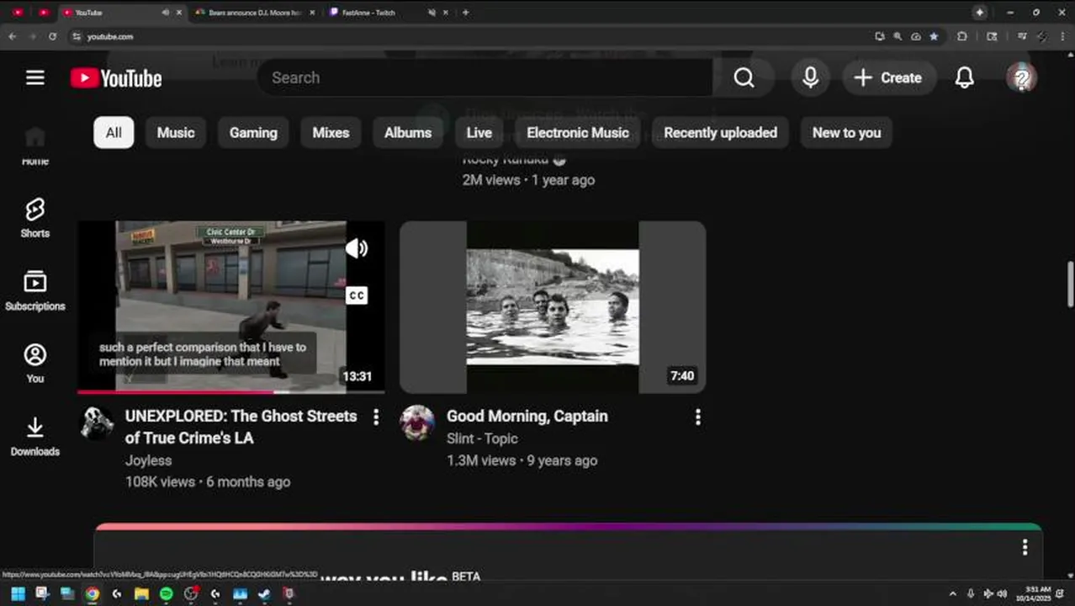Click the YouTube logo to go home
The width and height of the screenshot is (1075, 606).
coord(116,78)
